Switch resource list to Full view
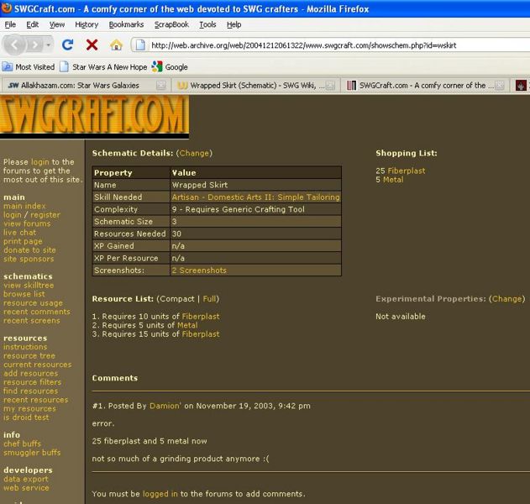 tap(210, 299)
